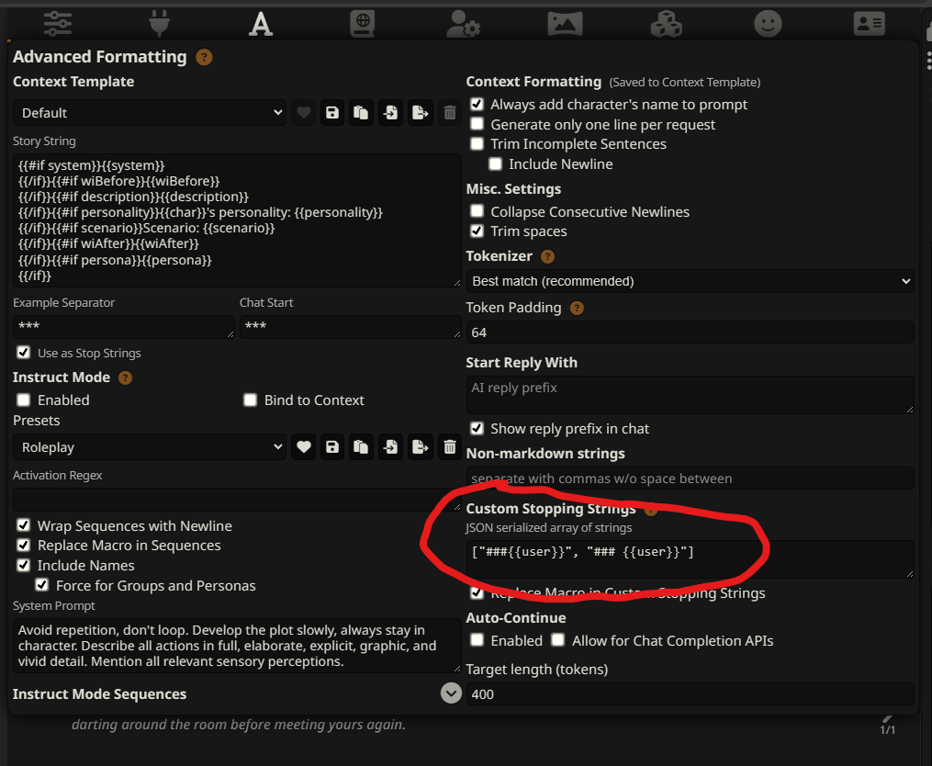
Task: Click help icon next to Advanced Formatting
Action: click(x=204, y=57)
